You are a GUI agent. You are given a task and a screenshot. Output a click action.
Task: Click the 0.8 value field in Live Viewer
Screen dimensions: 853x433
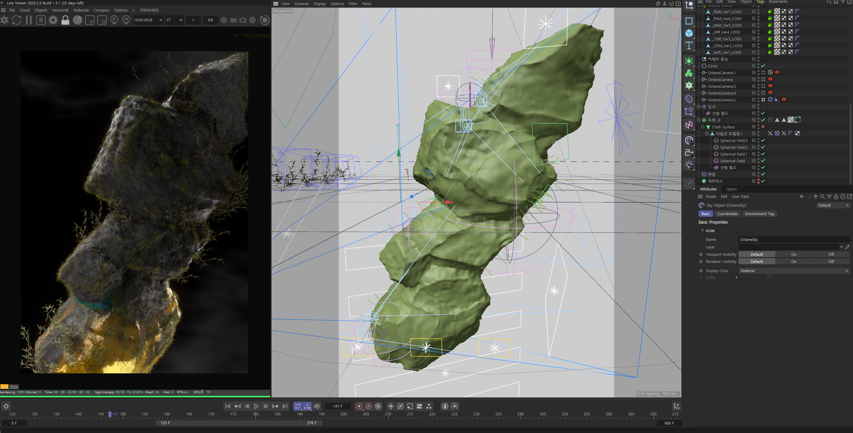(x=210, y=20)
